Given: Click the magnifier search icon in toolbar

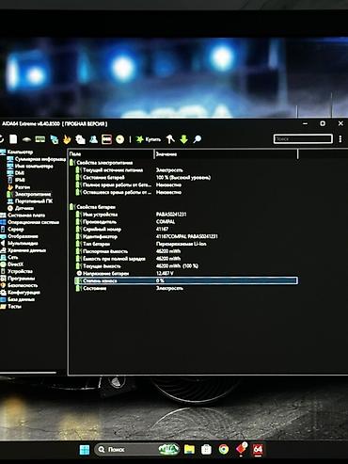Looking at the screenshot, I should (198, 139).
